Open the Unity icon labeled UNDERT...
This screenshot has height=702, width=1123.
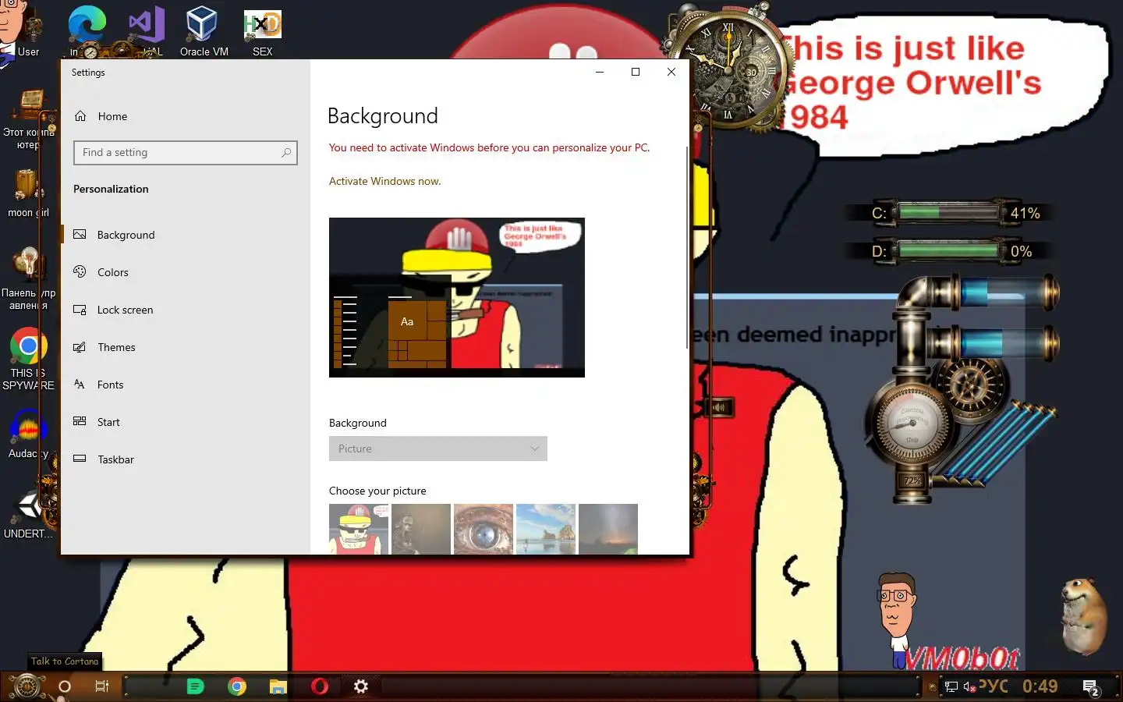[28, 515]
